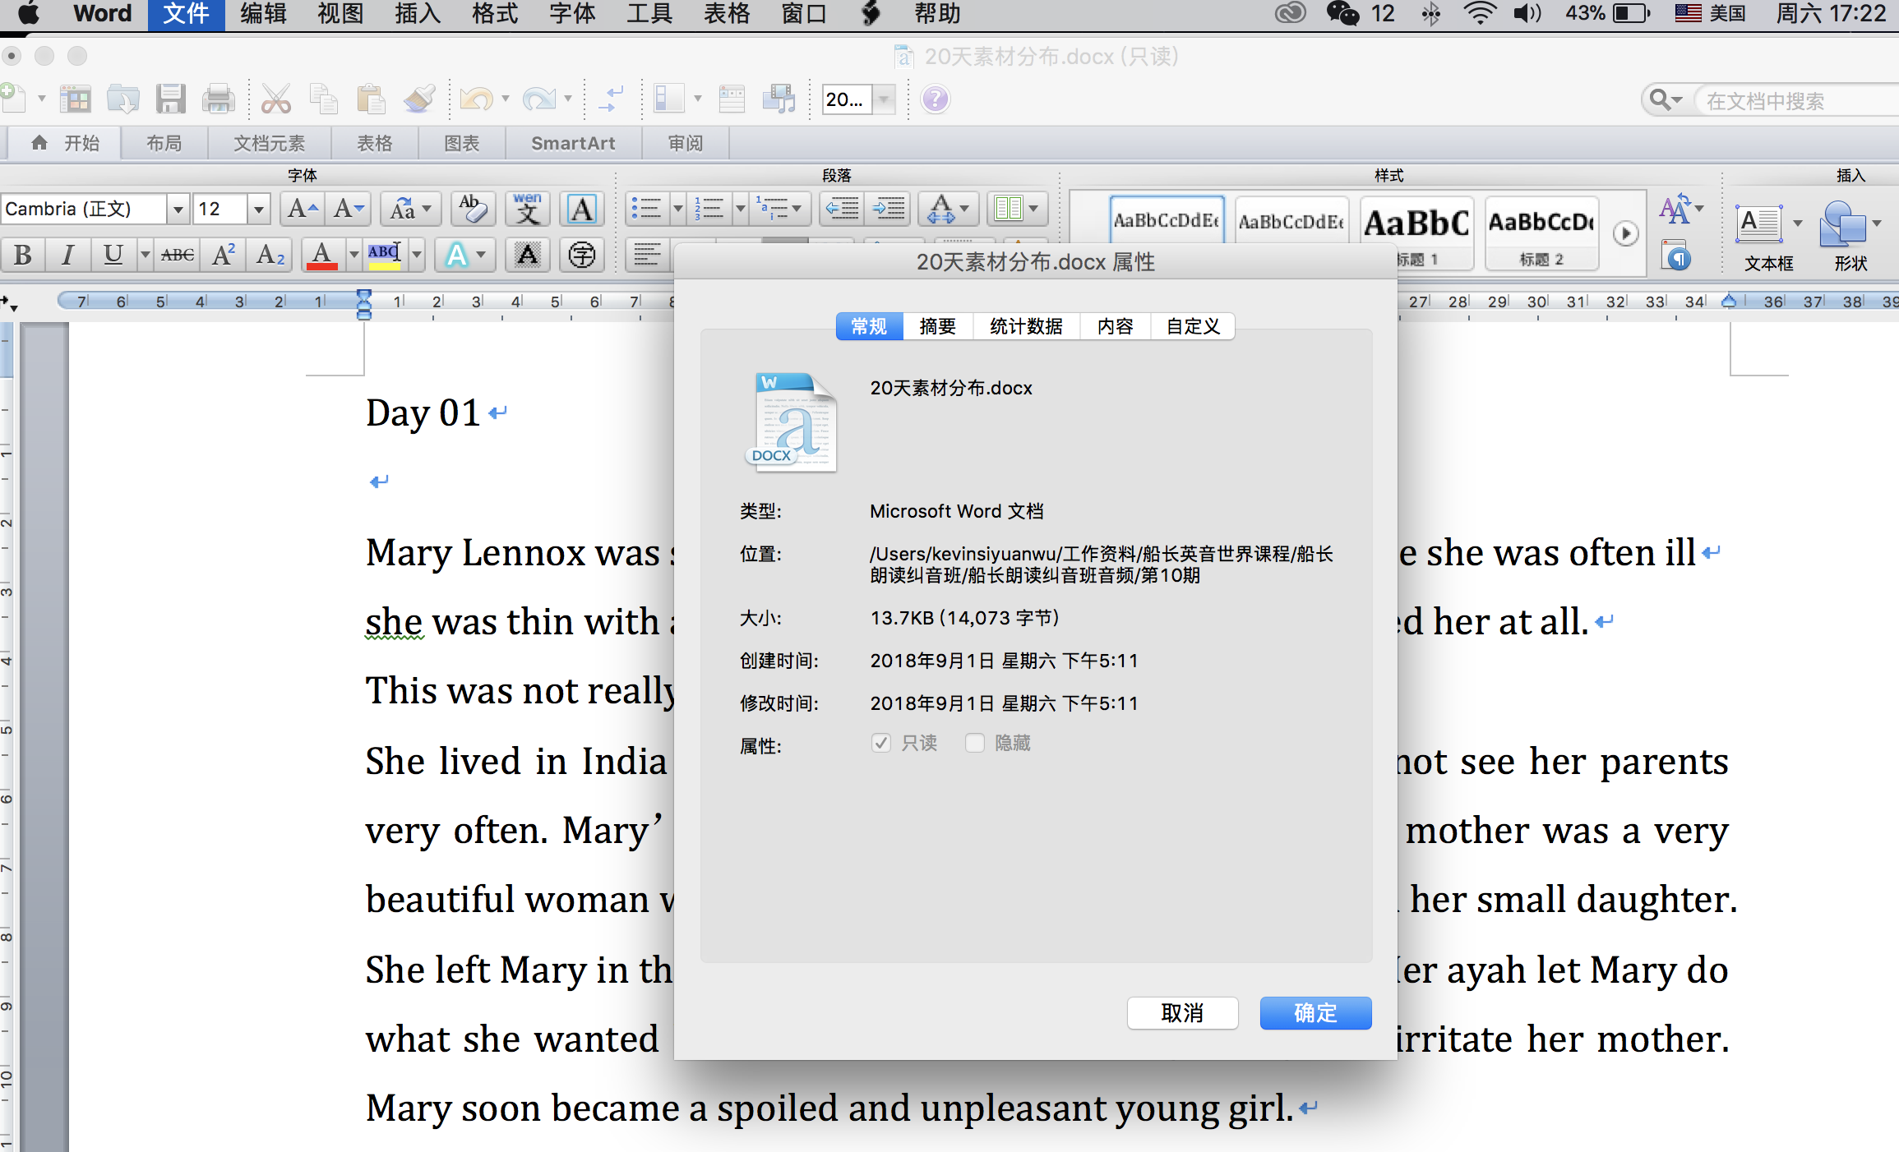Open the SmartArt ribbon tab
The image size is (1899, 1152).
573,144
